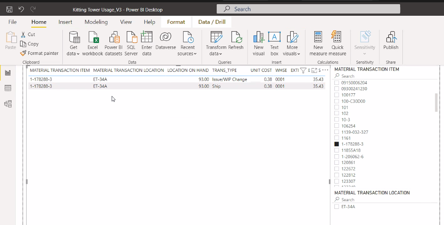Switch to Model view in sidebar

(x=8, y=104)
